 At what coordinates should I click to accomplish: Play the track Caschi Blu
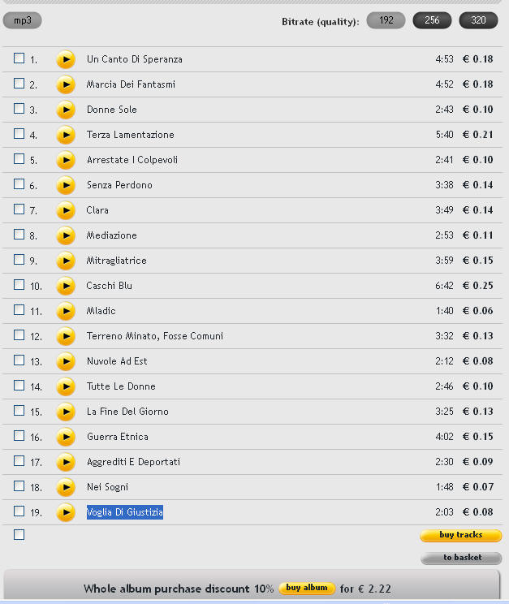66,286
